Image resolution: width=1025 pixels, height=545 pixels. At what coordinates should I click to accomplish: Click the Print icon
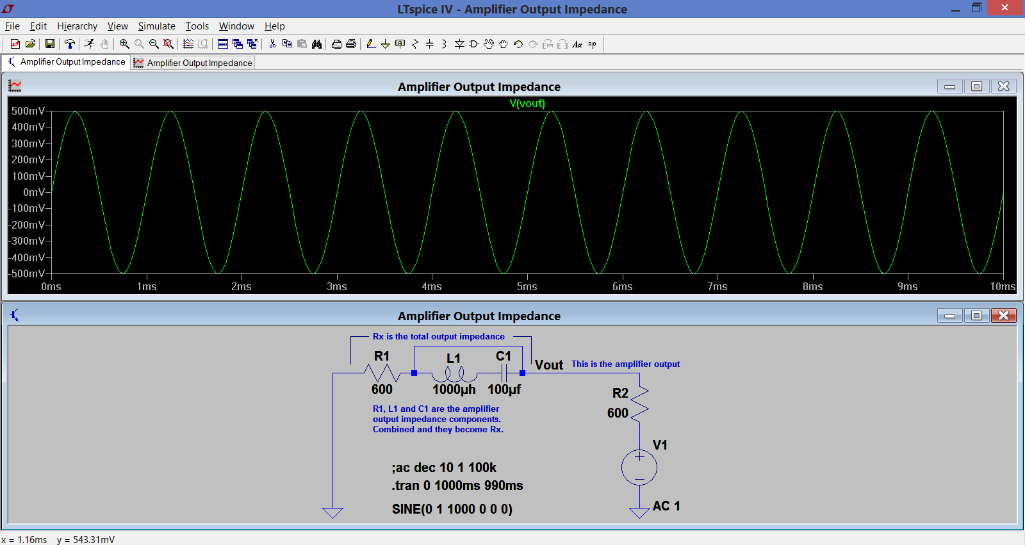[351, 44]
